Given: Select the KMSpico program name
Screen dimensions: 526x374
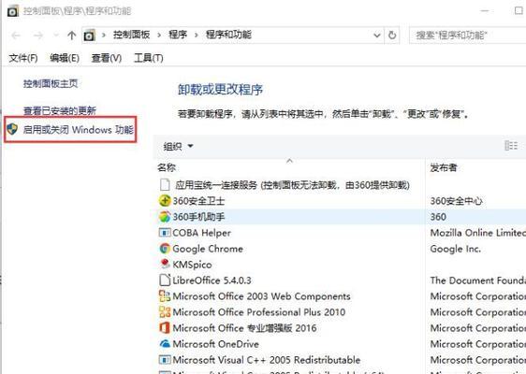Looking at the screenshot, I should tap(192, 265).
